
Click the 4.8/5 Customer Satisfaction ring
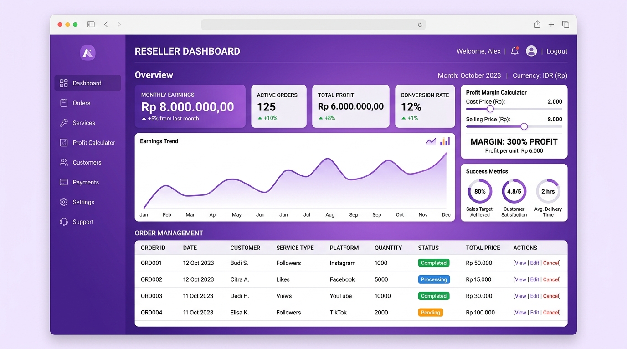(514, 191)
